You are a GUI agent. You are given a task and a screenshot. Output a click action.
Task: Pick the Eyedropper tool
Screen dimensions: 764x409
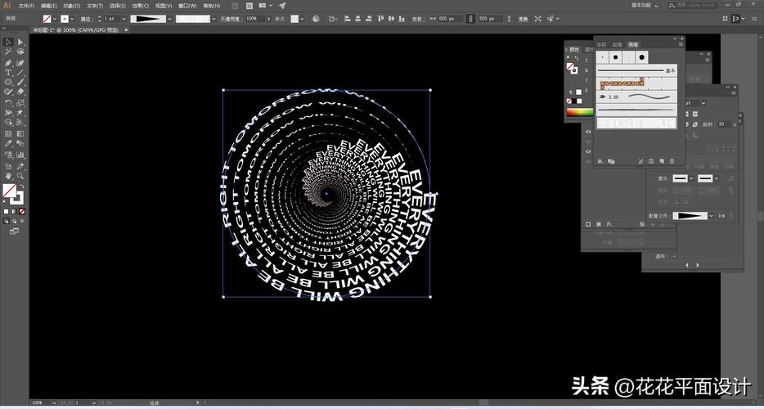8,144
